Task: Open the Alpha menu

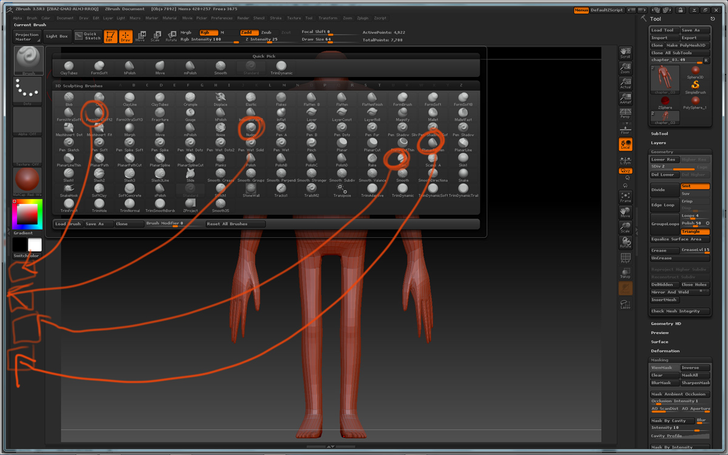Action: 17,18
